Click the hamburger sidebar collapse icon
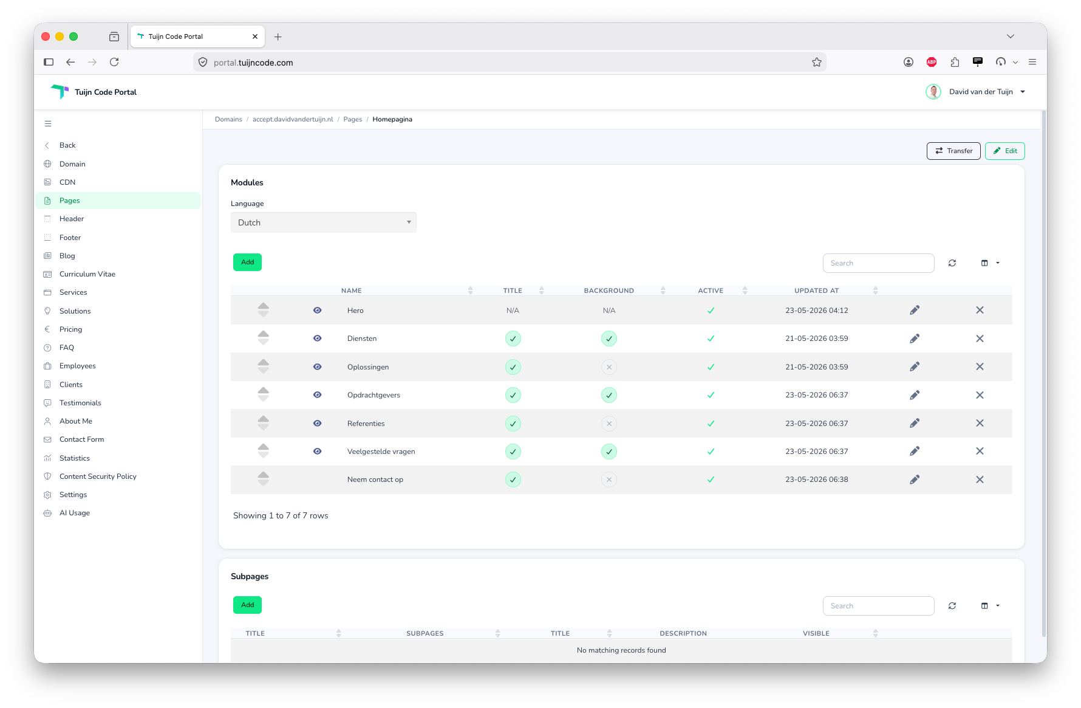 pyautogui.click(x=48, y=124)
